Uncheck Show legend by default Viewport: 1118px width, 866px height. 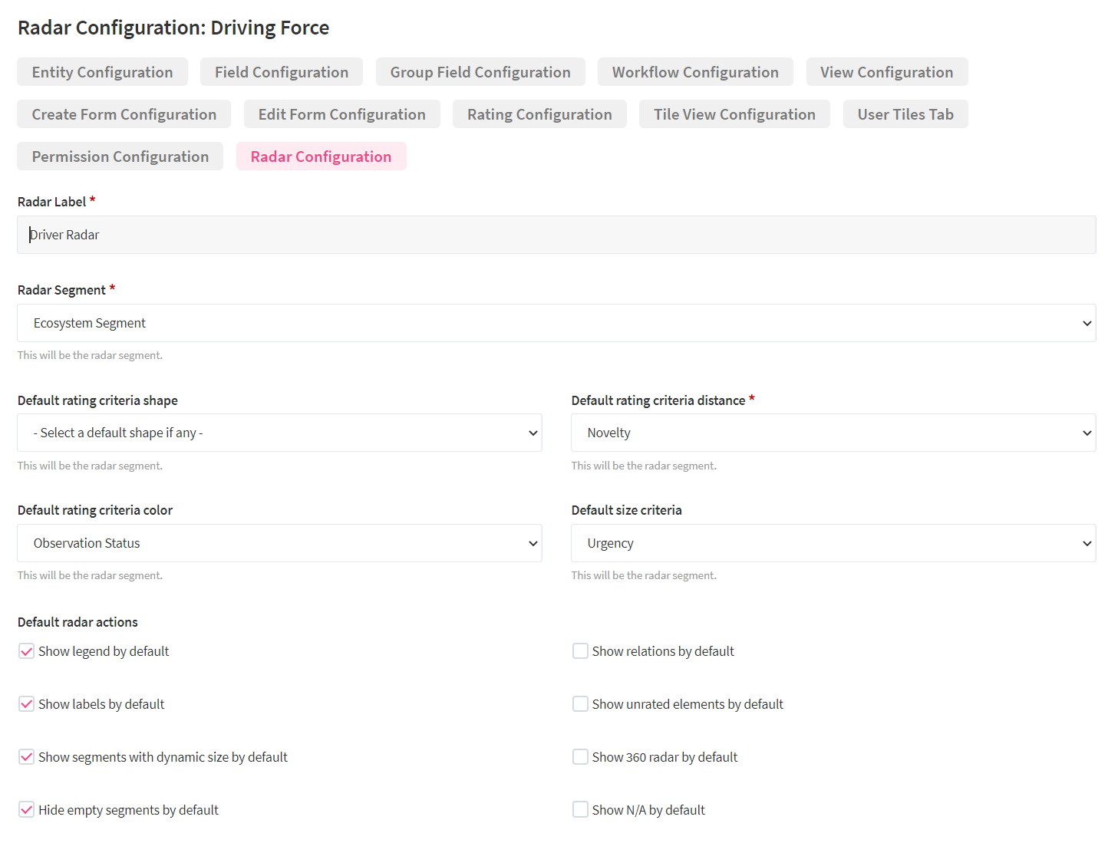27,651
